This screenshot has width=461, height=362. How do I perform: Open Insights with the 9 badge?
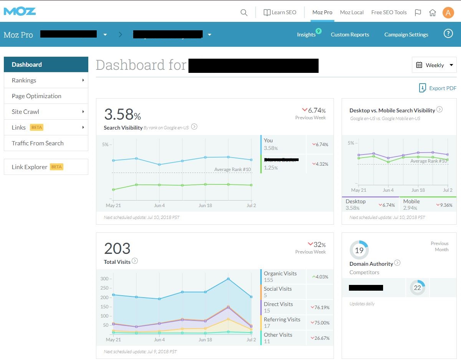tap(309, 34)
